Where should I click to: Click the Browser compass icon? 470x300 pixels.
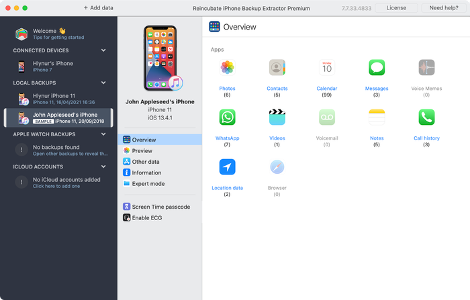click(x=277, y=167)
